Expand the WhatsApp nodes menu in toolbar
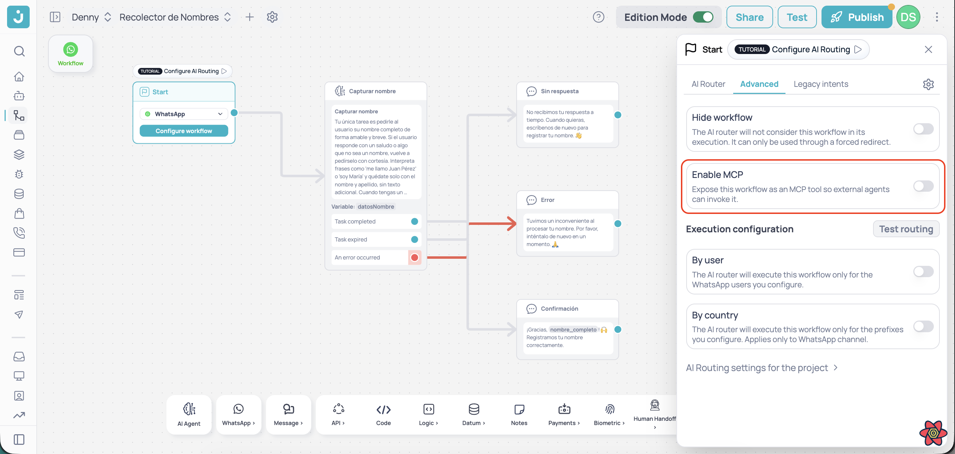Image resolution: width=955 pixels, height=454 pixels. coord(238,415)
